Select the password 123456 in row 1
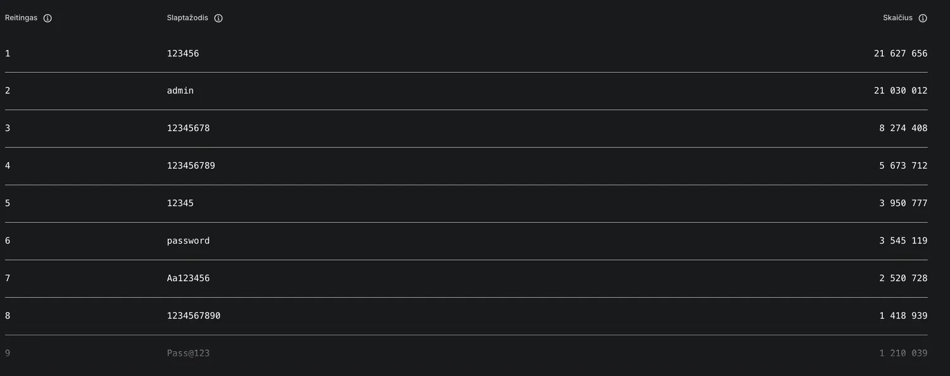 point(183,54)
